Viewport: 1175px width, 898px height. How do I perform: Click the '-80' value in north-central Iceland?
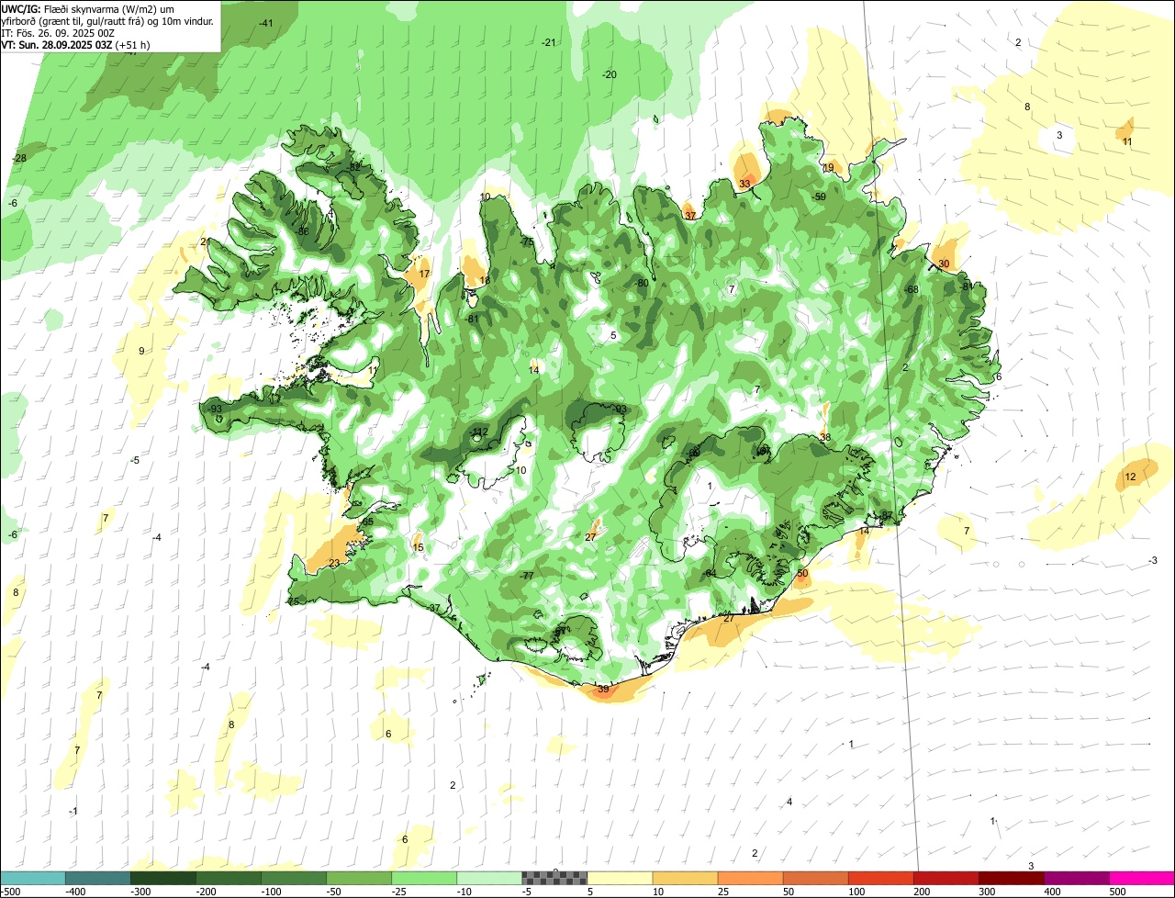(x=642, y=283)
